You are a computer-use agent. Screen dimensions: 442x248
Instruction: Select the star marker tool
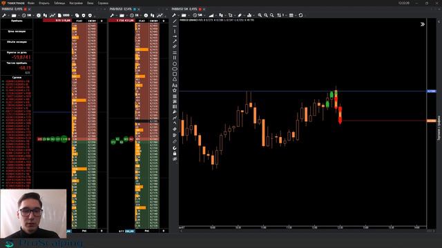(x=175, y=90)
